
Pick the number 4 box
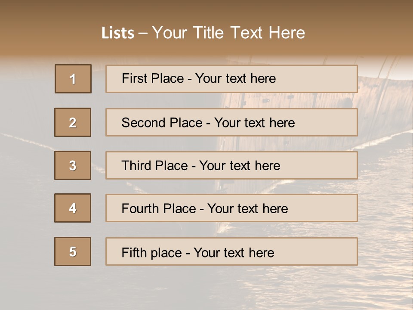pos(73,208)
